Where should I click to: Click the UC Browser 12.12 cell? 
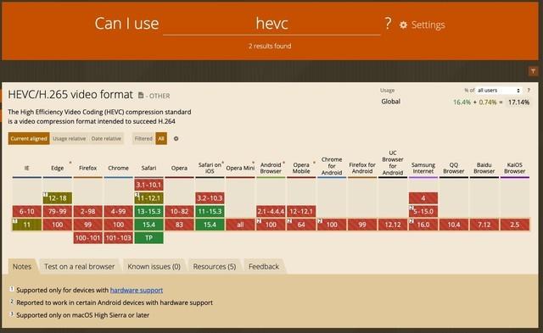tap(393, 225)
